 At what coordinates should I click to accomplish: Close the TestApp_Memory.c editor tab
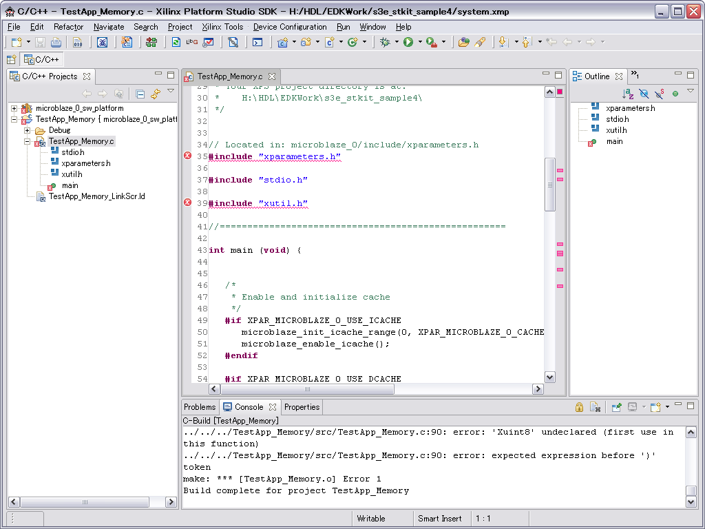(271, 76)
